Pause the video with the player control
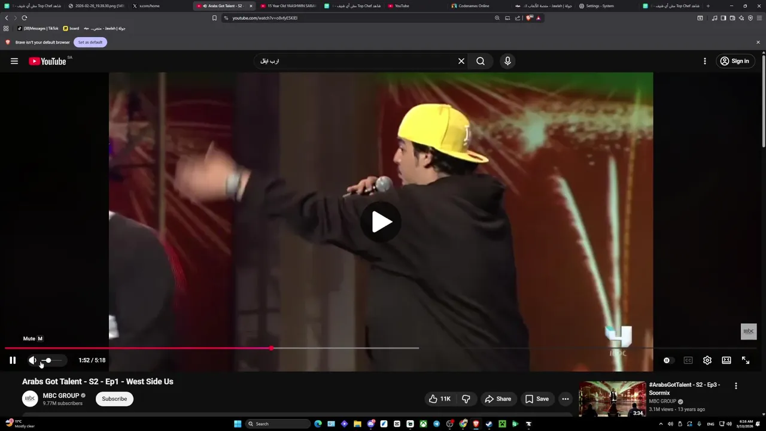This screenshot has height=431, width=766. tap(13, 360)
